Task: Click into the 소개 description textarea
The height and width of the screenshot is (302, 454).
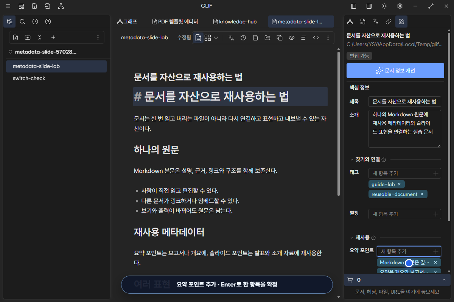Action: point(405,128)
